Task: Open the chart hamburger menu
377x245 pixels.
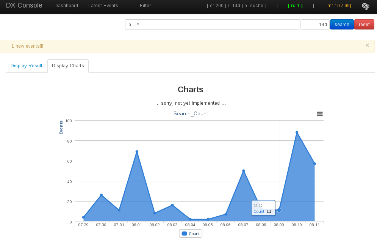Action: 320,114
